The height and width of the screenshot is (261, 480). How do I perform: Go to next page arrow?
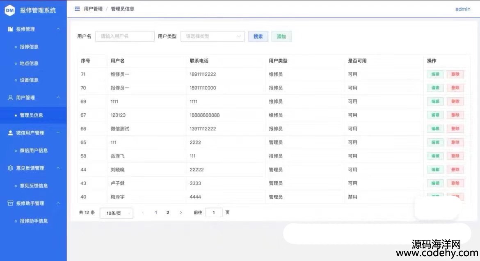point(181,212)
